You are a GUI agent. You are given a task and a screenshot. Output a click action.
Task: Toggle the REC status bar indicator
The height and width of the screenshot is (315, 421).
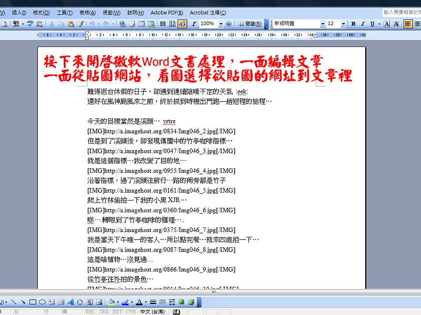(91, 312)
